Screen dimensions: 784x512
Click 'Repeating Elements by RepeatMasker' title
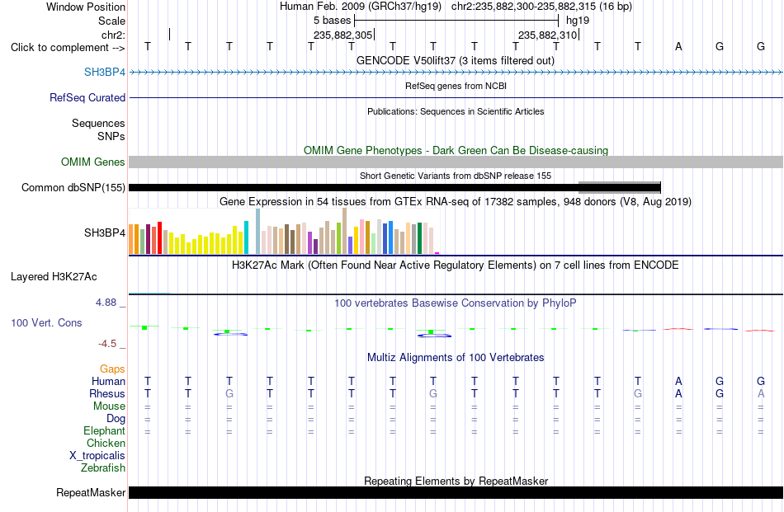(x=456, y=481)
